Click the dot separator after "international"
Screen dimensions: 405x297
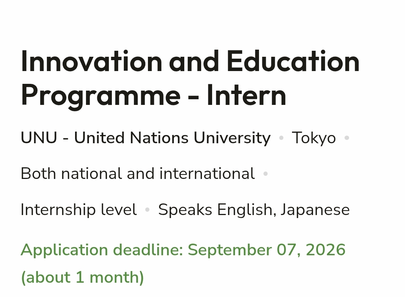(265, 174)
